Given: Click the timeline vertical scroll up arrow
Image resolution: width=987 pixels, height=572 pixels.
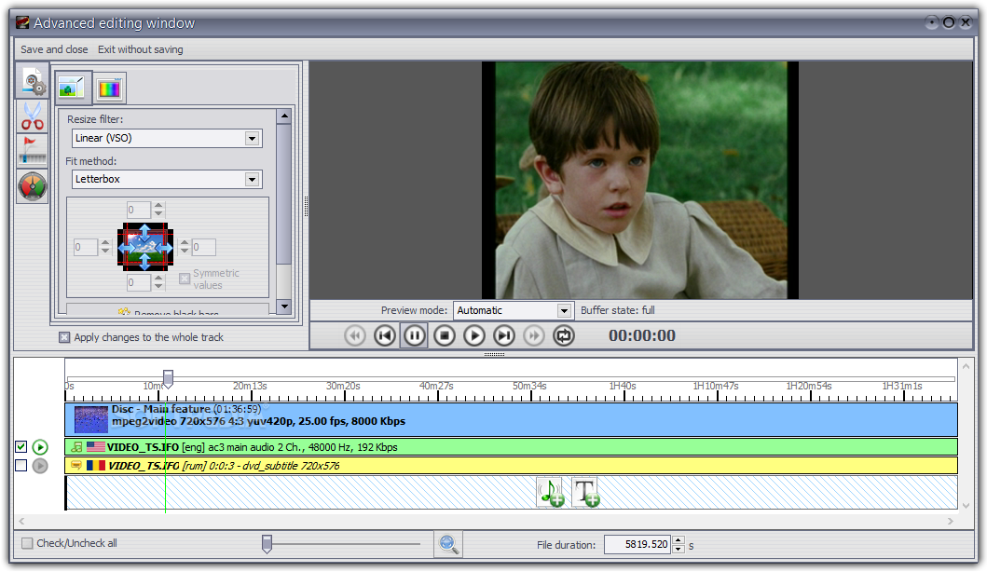Looking at the screenshot, I should (x=966, y=366).
